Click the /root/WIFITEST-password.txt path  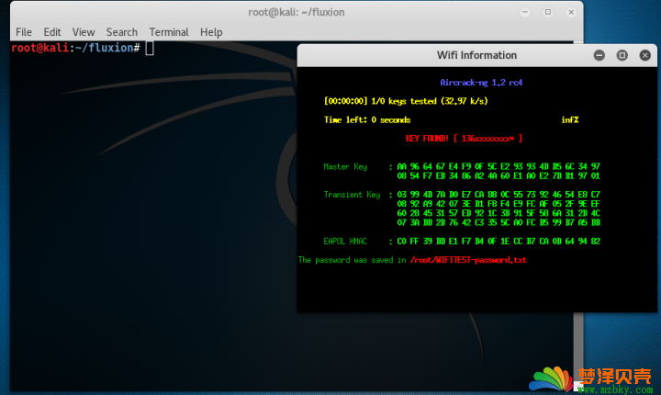click(468, 260)
